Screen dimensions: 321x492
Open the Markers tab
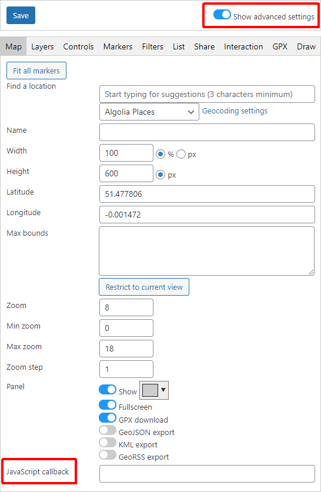(118, 46)
